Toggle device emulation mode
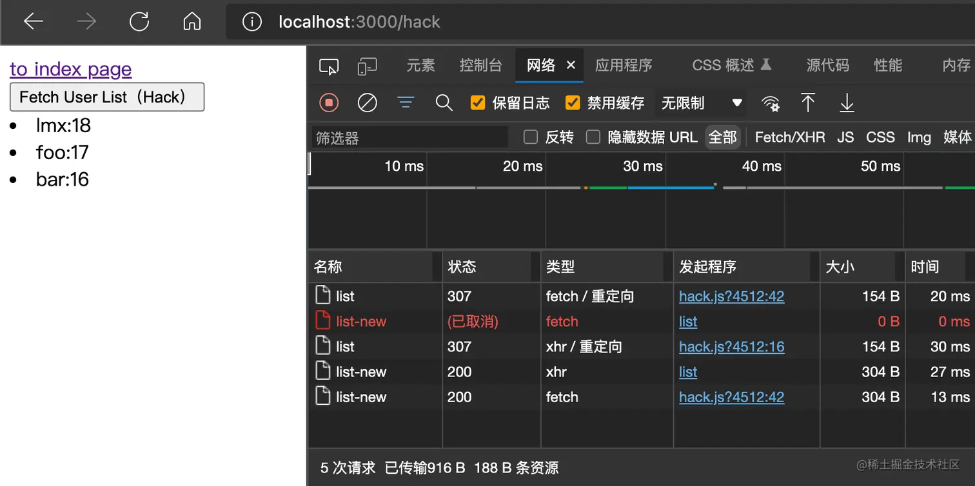Screen dimensions: 975x486 tap(367, 66)
